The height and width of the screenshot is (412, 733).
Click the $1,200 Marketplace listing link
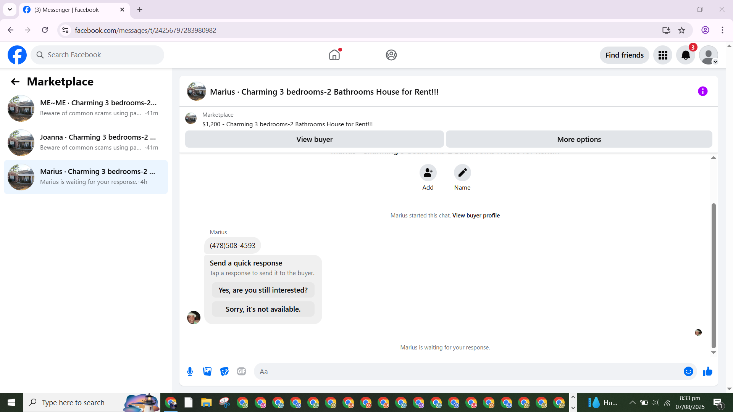pos(287,124)
